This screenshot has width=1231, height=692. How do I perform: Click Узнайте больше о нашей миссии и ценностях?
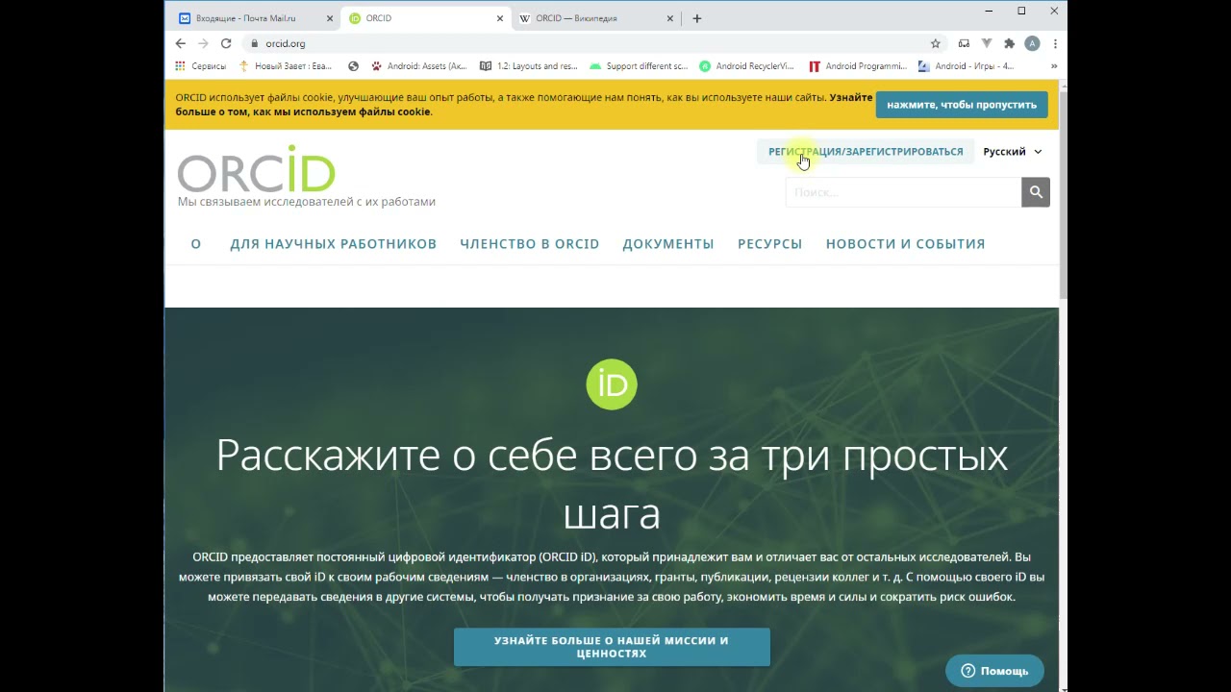pos(612,647)
